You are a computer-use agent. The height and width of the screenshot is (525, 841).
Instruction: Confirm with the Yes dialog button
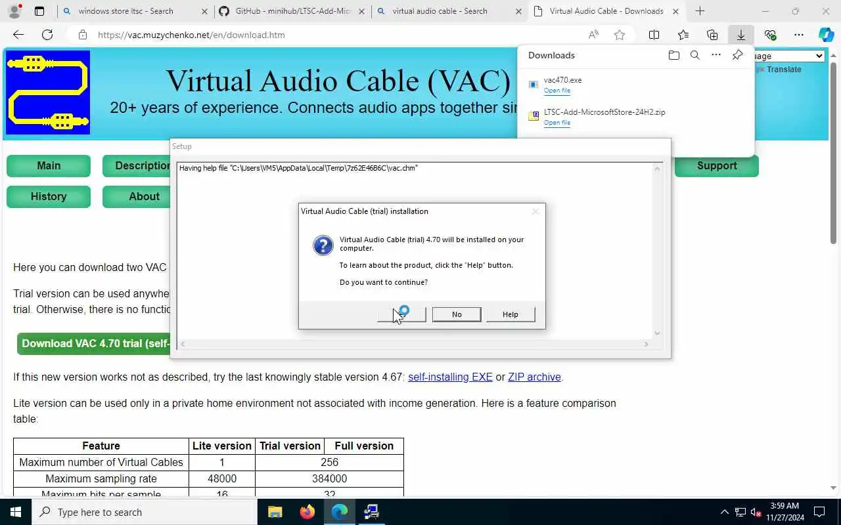coord(401,314)
